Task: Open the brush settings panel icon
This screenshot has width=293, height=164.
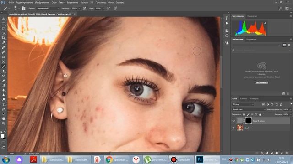Action: [x=23, y=8]
